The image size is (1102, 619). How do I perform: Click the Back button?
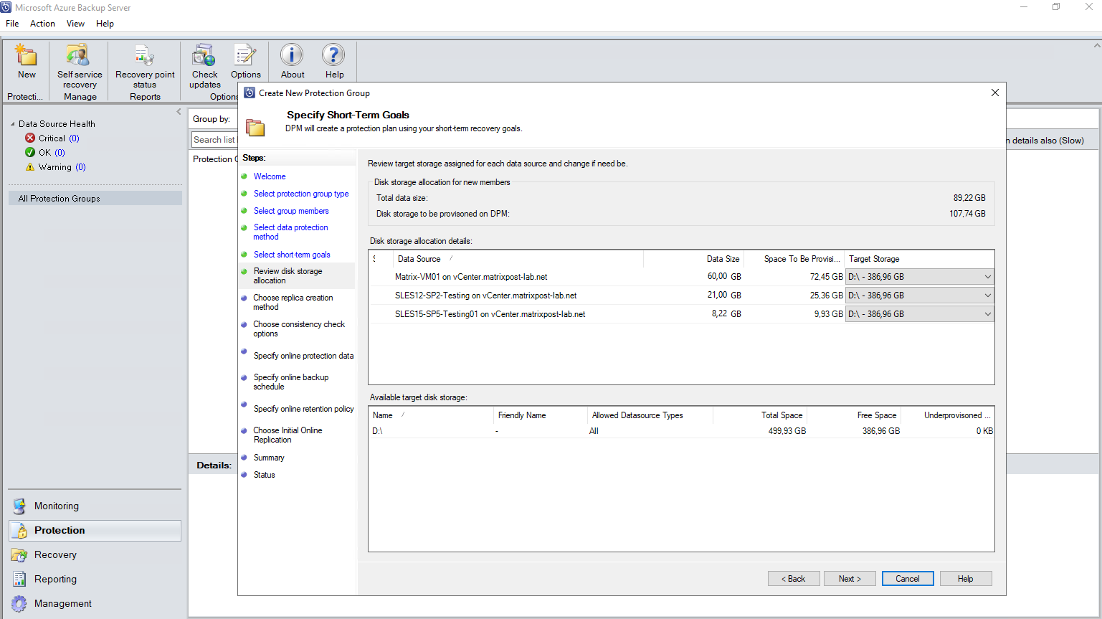(x=794, y=579)
